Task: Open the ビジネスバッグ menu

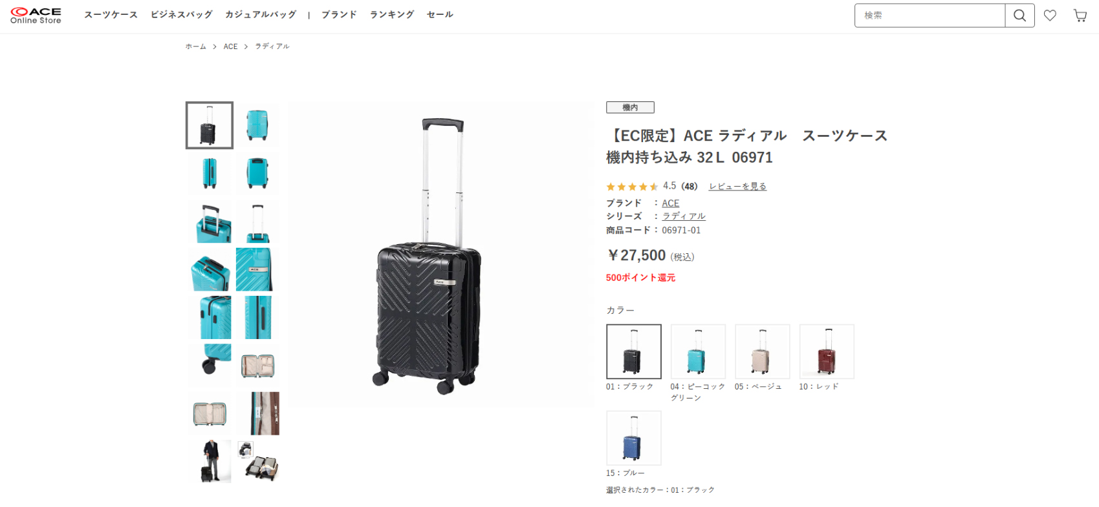Action: (x=181, y=14)
